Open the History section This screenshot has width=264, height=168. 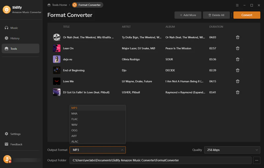(x=20, y=38)
